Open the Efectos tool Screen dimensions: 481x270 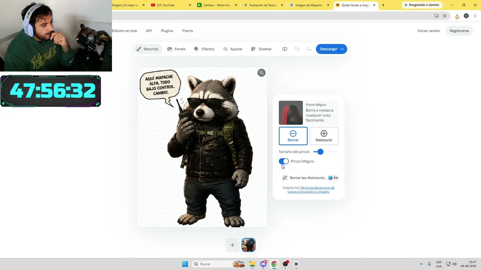[x=204, y=49]
